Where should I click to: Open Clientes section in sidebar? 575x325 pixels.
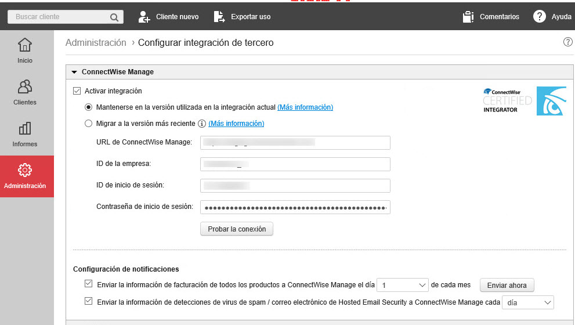[x=25, y=92]
